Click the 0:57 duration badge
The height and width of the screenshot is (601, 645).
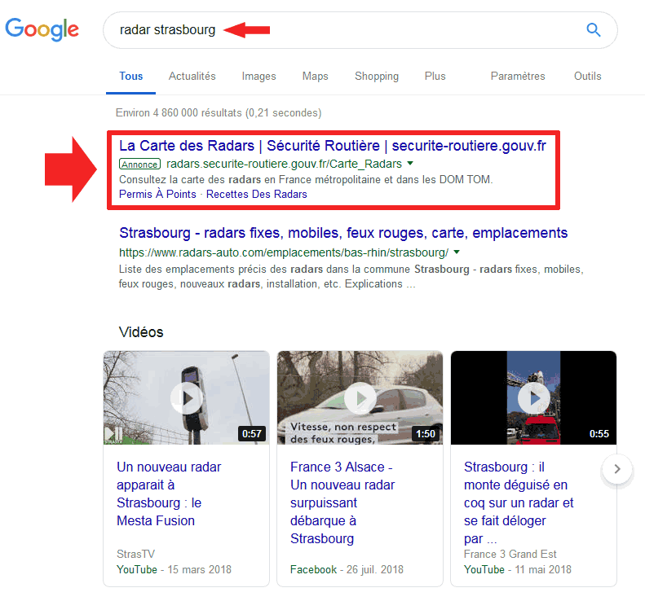pos(252,434)
